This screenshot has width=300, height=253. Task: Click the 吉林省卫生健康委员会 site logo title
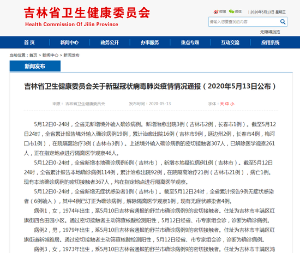87,13
